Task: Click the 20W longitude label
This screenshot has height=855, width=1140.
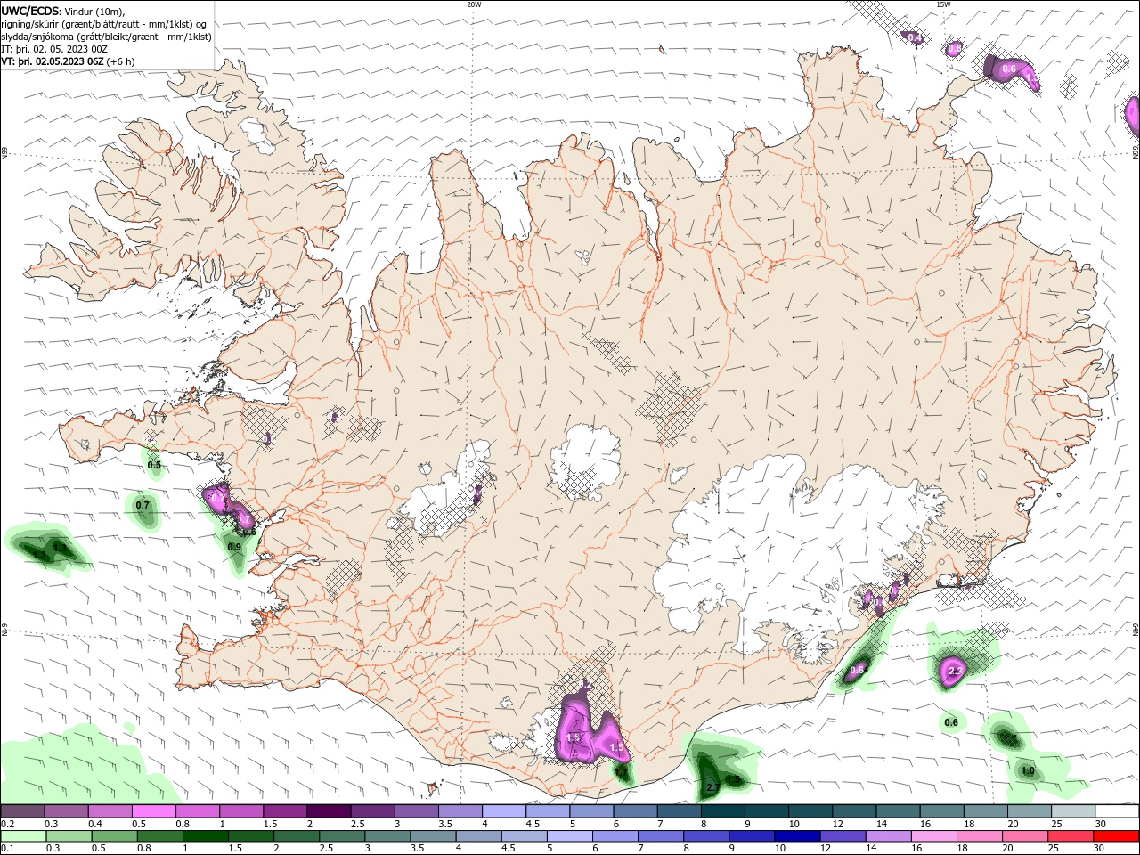Action: click(x=474, y=4)
